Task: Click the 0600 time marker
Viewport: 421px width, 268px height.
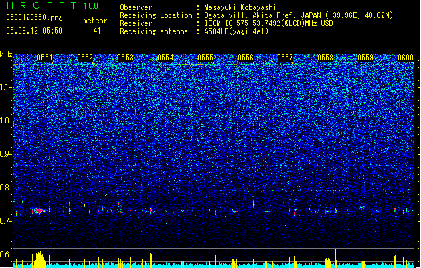Action: (x=406, y=58)
